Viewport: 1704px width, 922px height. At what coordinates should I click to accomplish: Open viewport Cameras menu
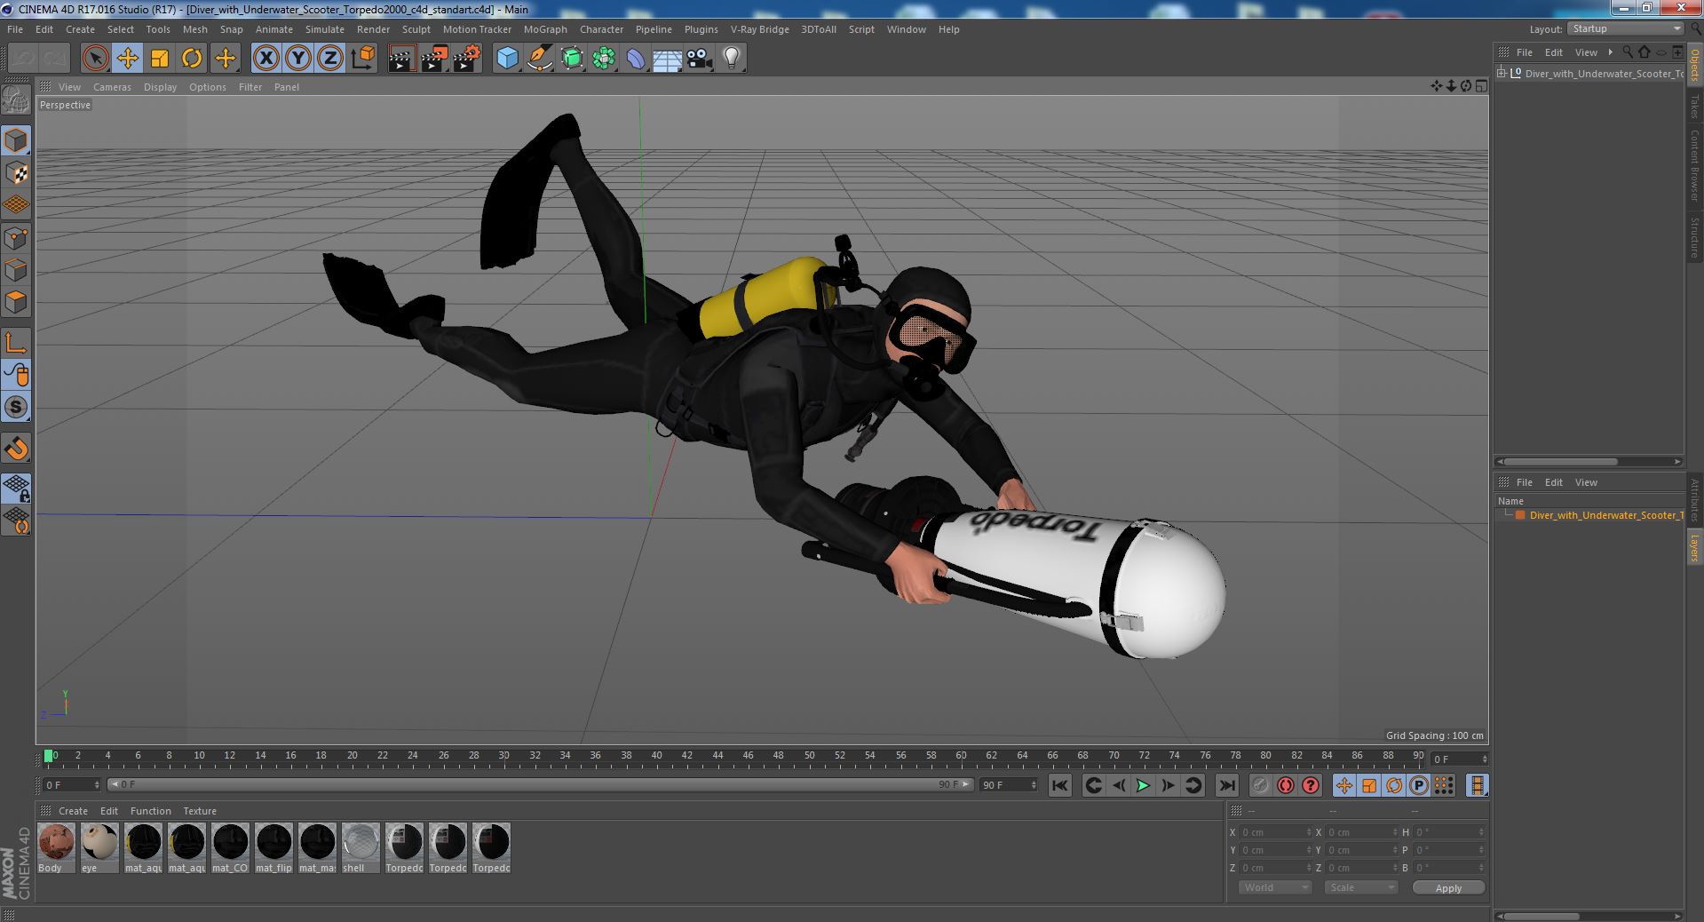112,87
